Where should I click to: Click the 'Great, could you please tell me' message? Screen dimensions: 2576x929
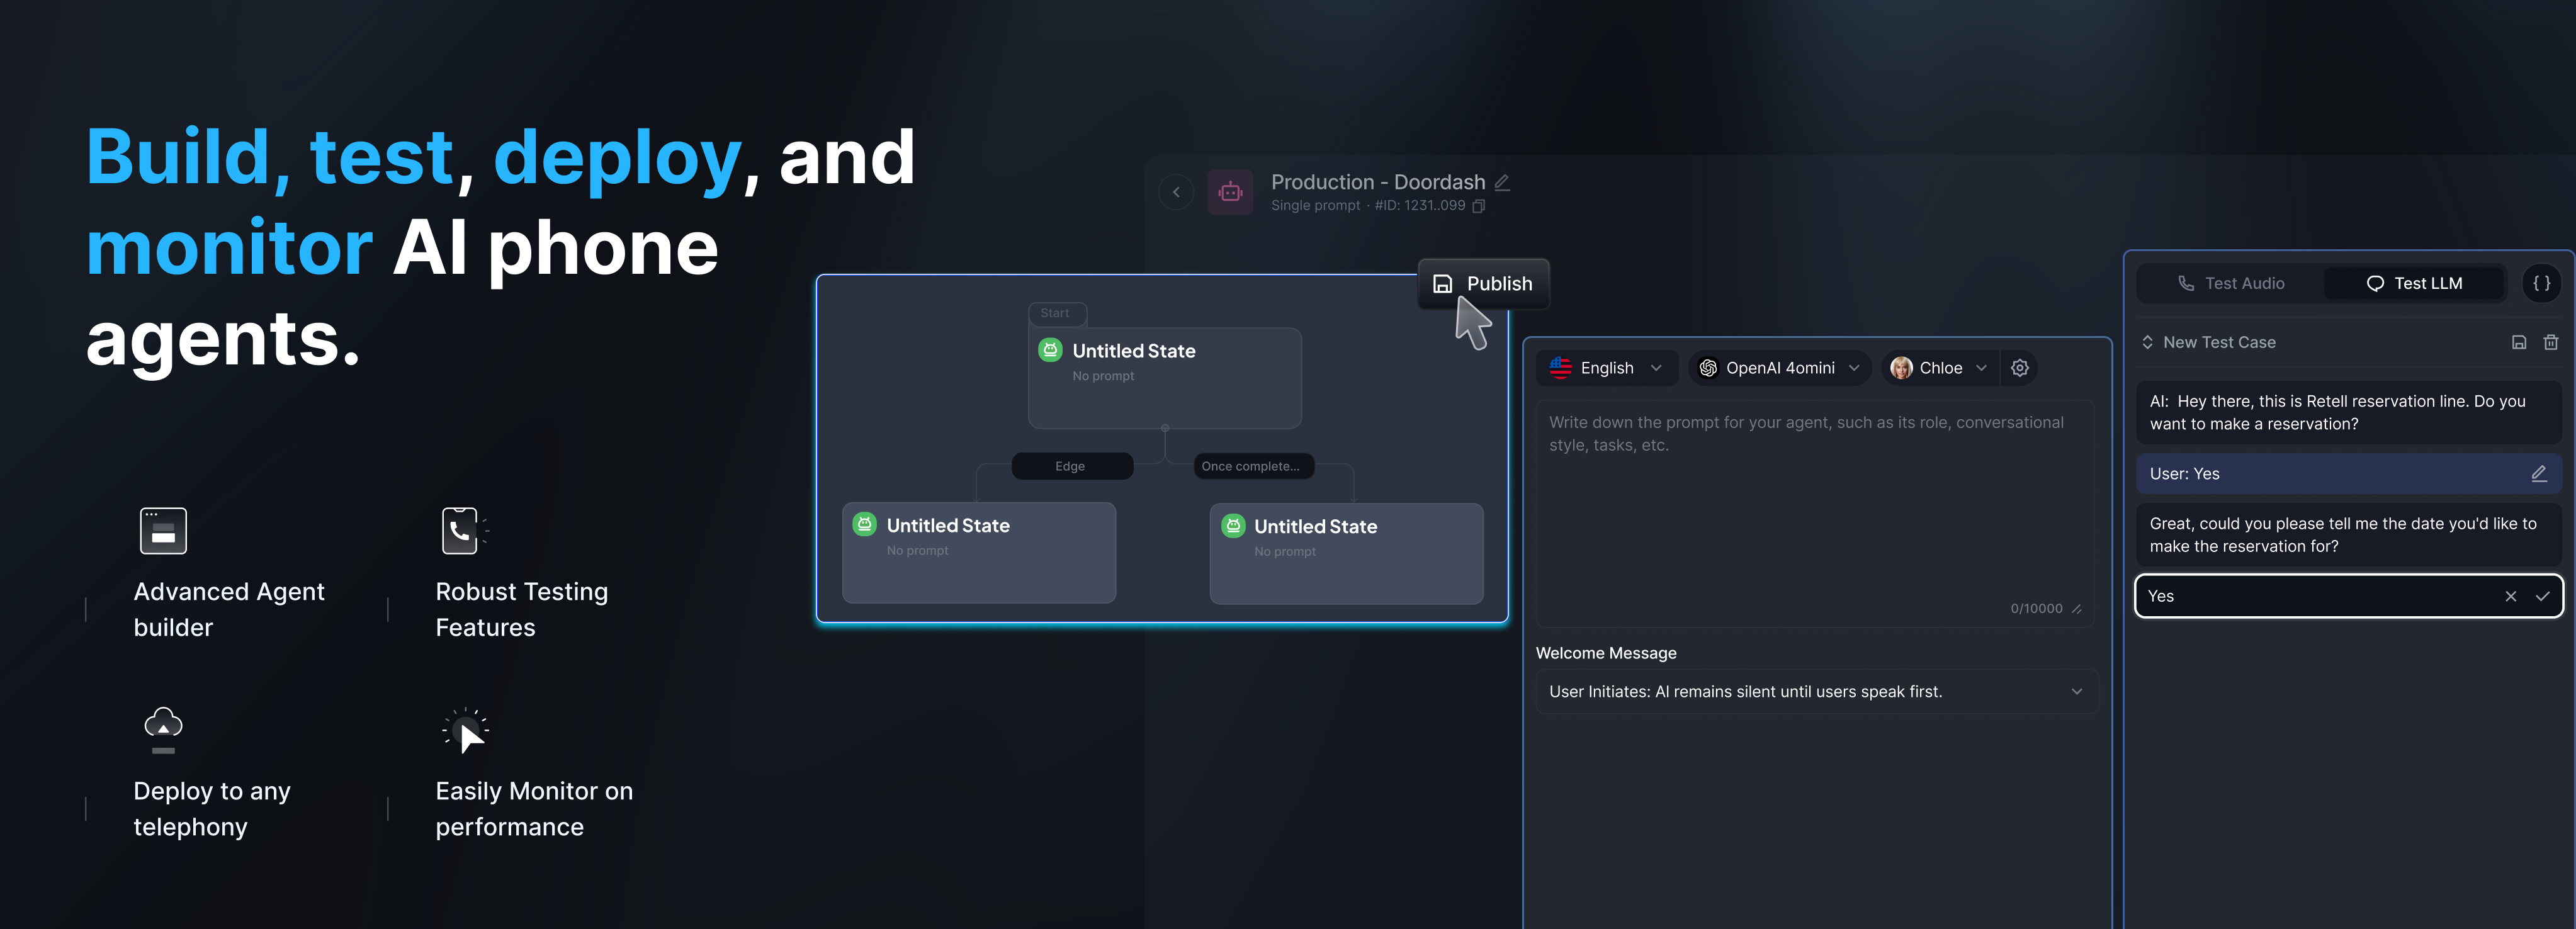click(2348, 535)
